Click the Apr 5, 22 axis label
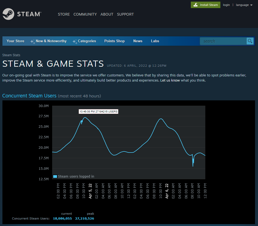Image resolution: width=258 pixels, height=226 pixels. 90,191
